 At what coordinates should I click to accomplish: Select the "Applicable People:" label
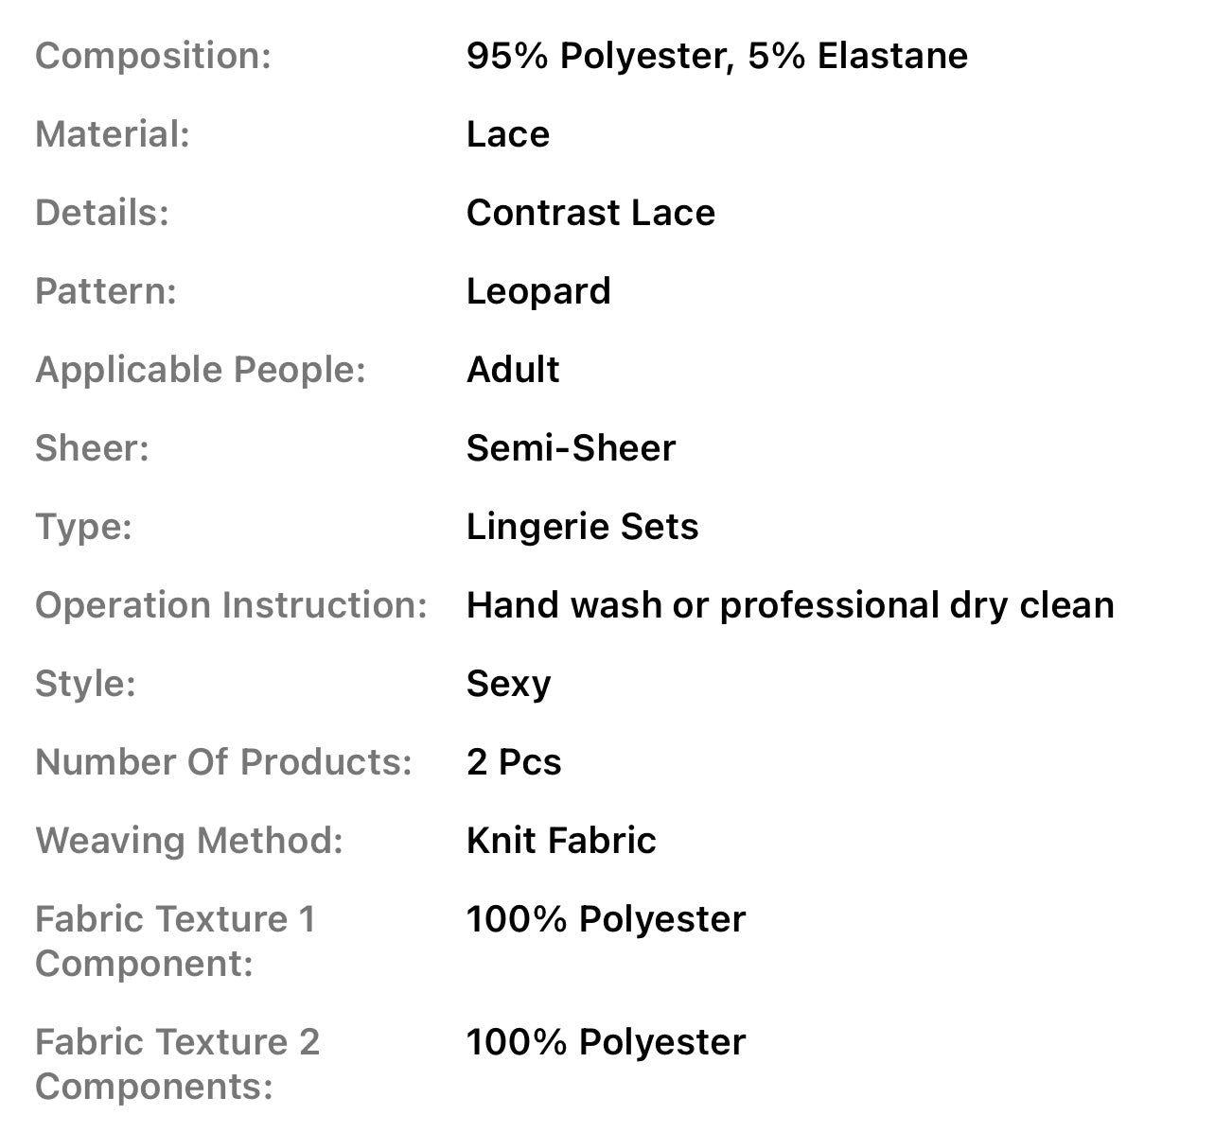(x=201, y=370)
